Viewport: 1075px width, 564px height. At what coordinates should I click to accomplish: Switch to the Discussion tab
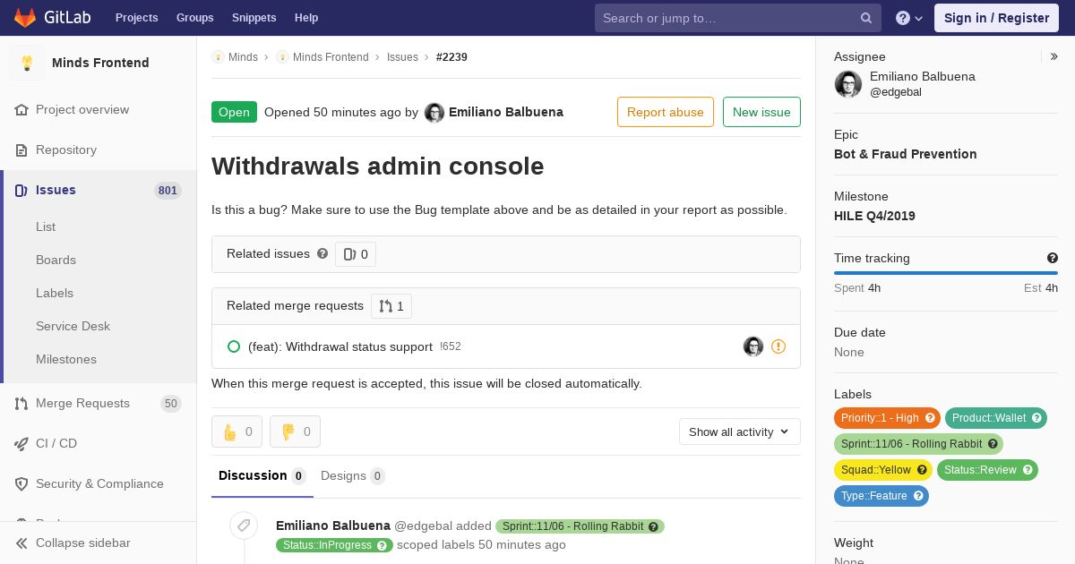[262, 476]
